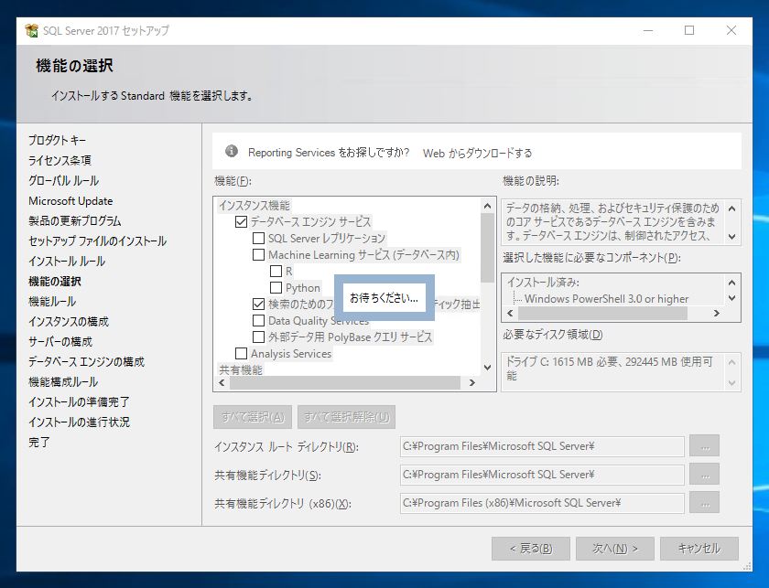Image resolution: width=769 pixels, height=588 pixels.
Task: Click 共有機能 group header in tree
Action: click(x=240, y=370)
